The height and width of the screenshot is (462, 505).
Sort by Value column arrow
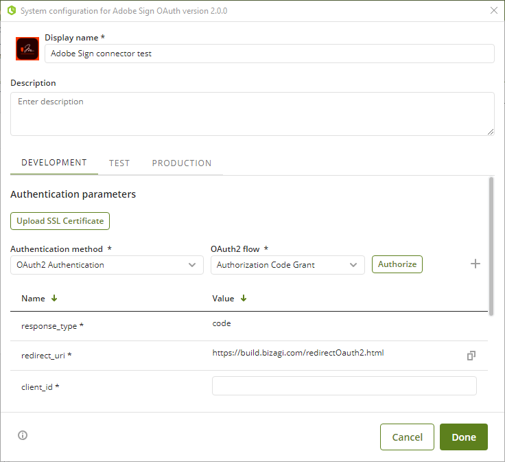point(244,298)
